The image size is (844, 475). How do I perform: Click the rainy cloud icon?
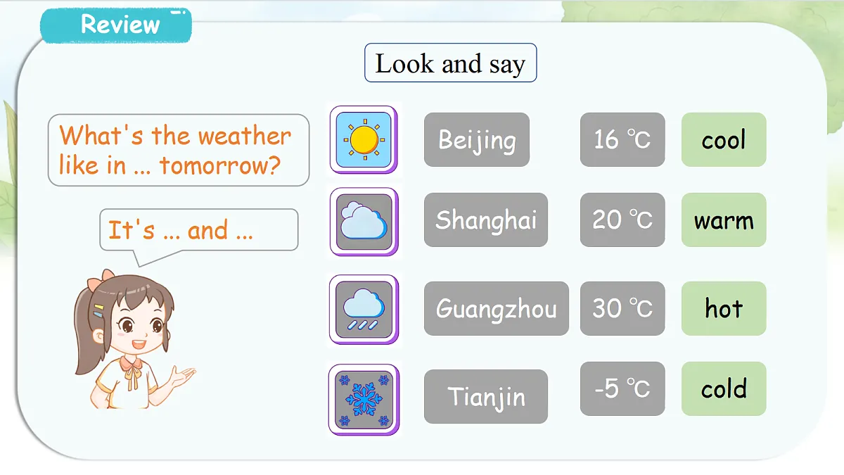(x=364, y=309)
